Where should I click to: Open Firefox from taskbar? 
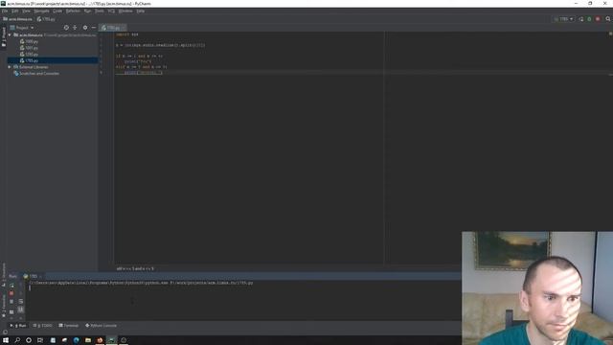point(100,340)
